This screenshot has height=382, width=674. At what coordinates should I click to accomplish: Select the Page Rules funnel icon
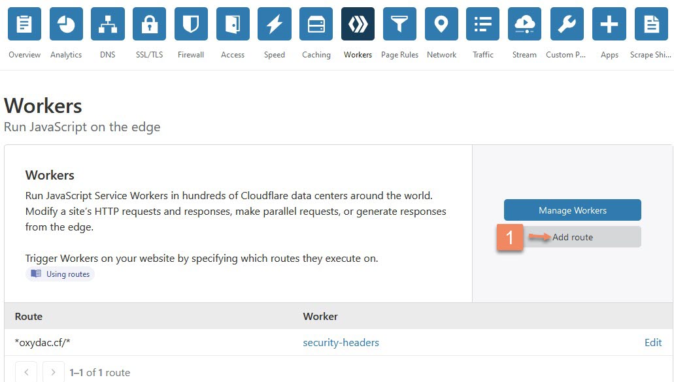click(x=399, y=24)
